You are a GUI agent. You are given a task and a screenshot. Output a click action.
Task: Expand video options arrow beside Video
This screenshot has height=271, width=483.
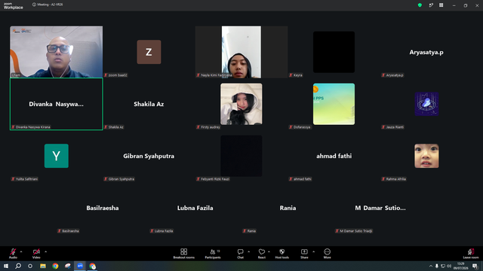[x=45, y=251]
